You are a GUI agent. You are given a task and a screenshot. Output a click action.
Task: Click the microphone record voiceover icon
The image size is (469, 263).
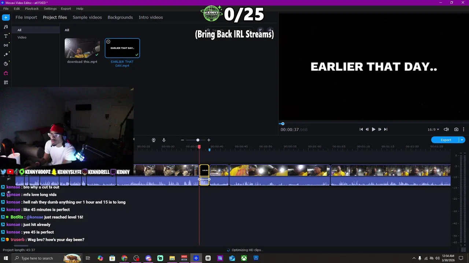click(x=164, y=140)
